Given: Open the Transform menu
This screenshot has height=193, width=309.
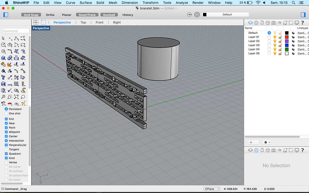Looking at the screenshot, I should pyautogui.click(x=150, y=3).
